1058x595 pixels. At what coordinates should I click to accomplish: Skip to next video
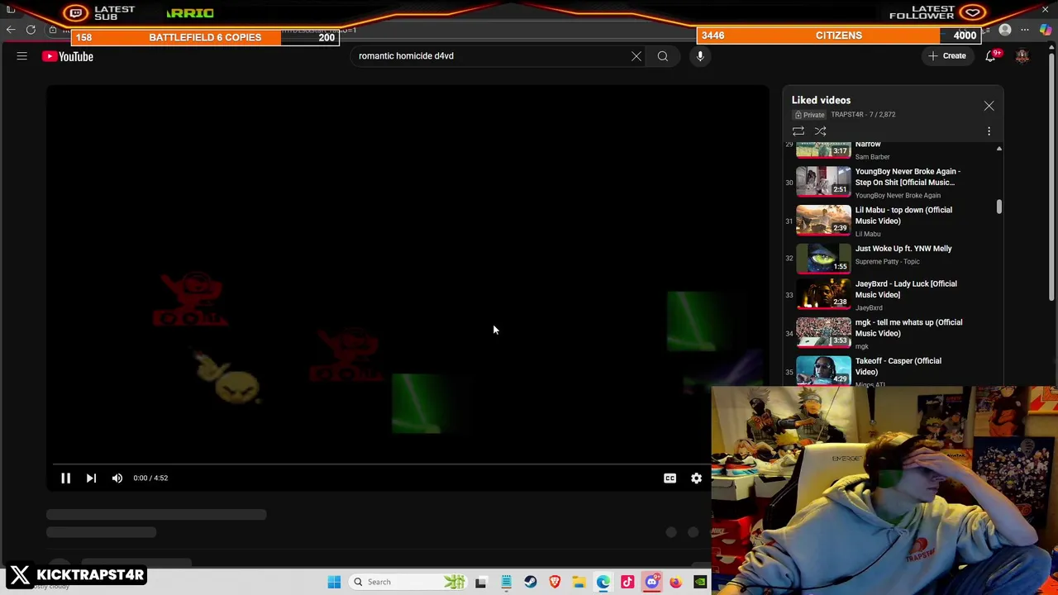(x=91, y=478)
